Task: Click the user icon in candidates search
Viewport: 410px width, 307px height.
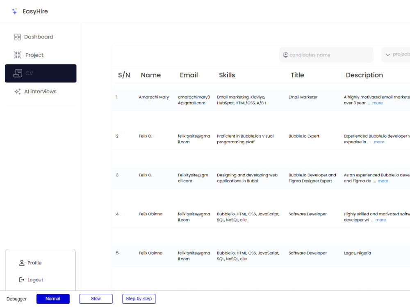Action: point(285,55)
